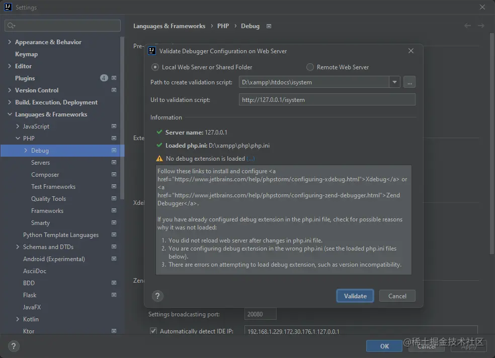This screenshot has height=358, width=495.
Task: Click Languages & Frameworks breadcrumb
Action: coord(169,26)
